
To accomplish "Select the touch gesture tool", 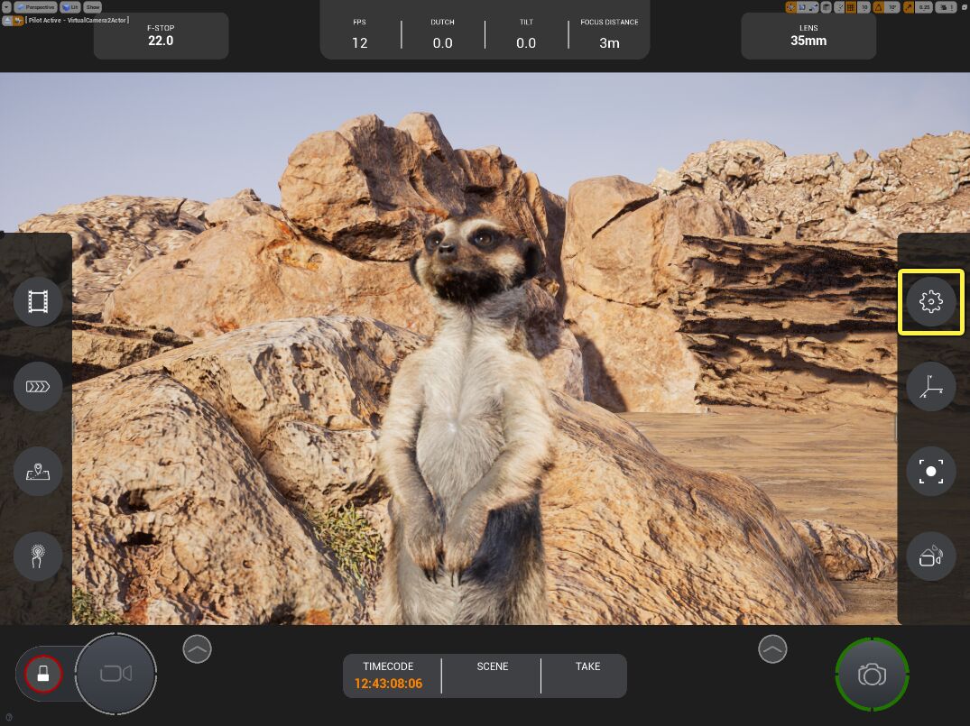I will (x=38, y=556).
